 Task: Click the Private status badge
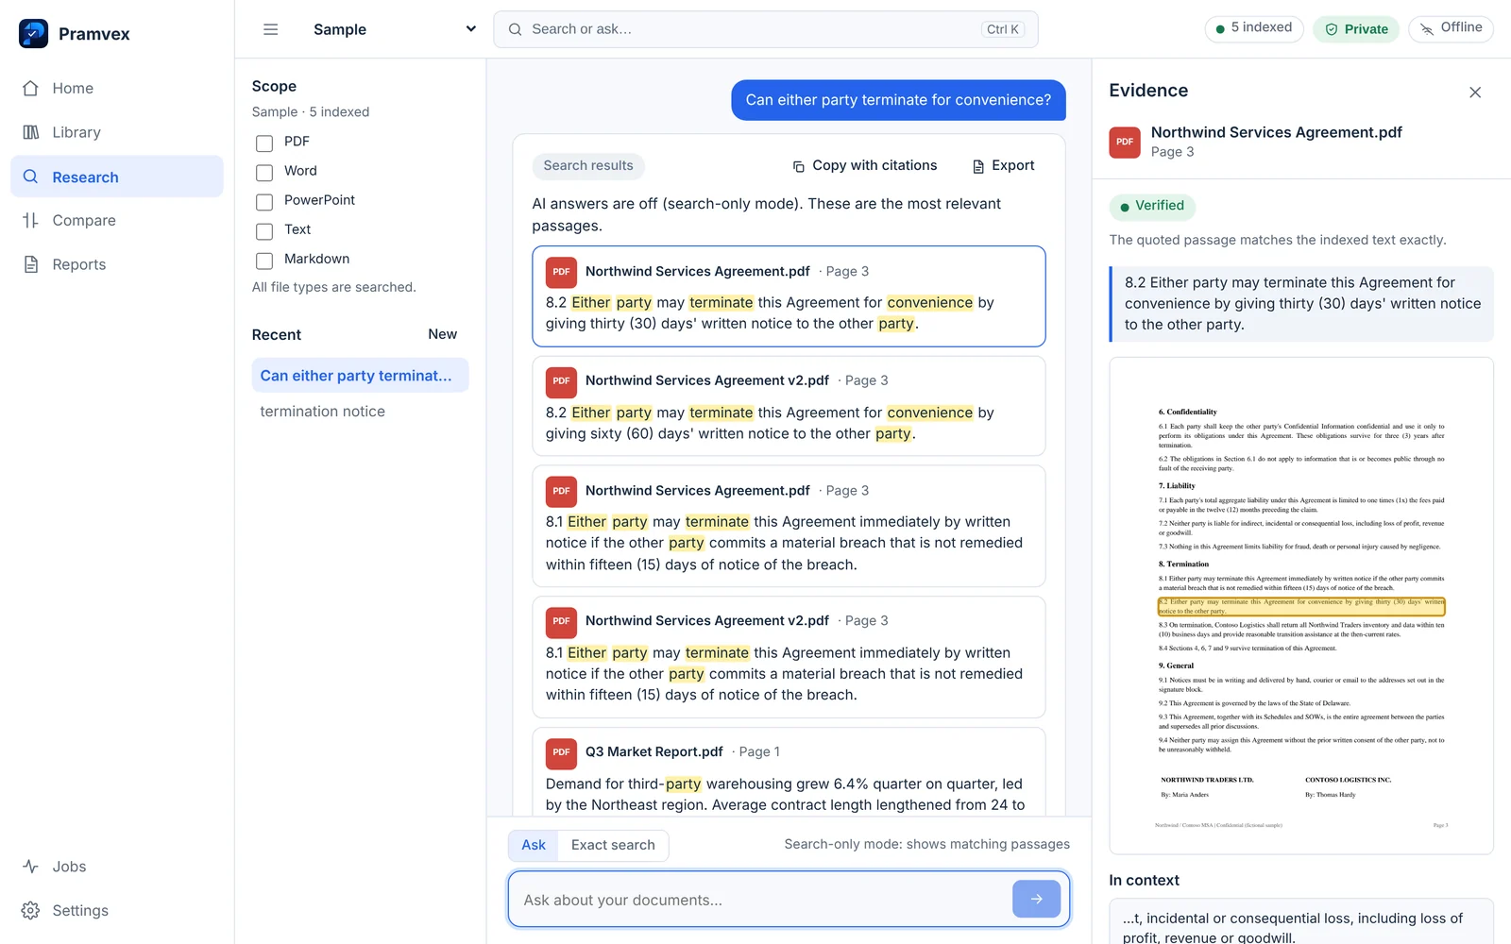[1356, 29]
